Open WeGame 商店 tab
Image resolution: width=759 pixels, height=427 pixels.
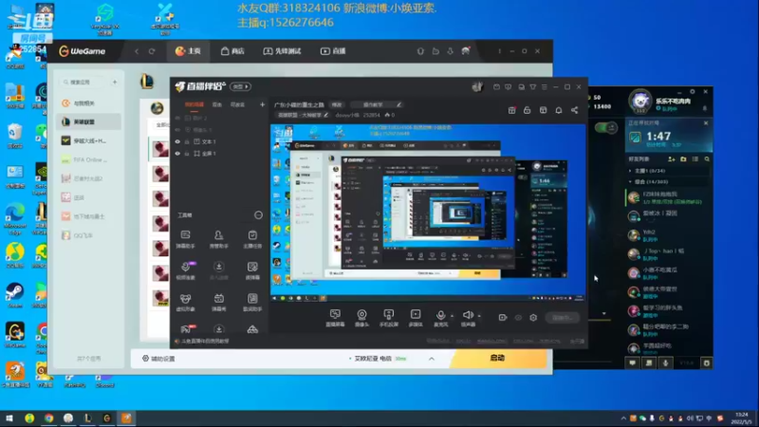point(232,51)
